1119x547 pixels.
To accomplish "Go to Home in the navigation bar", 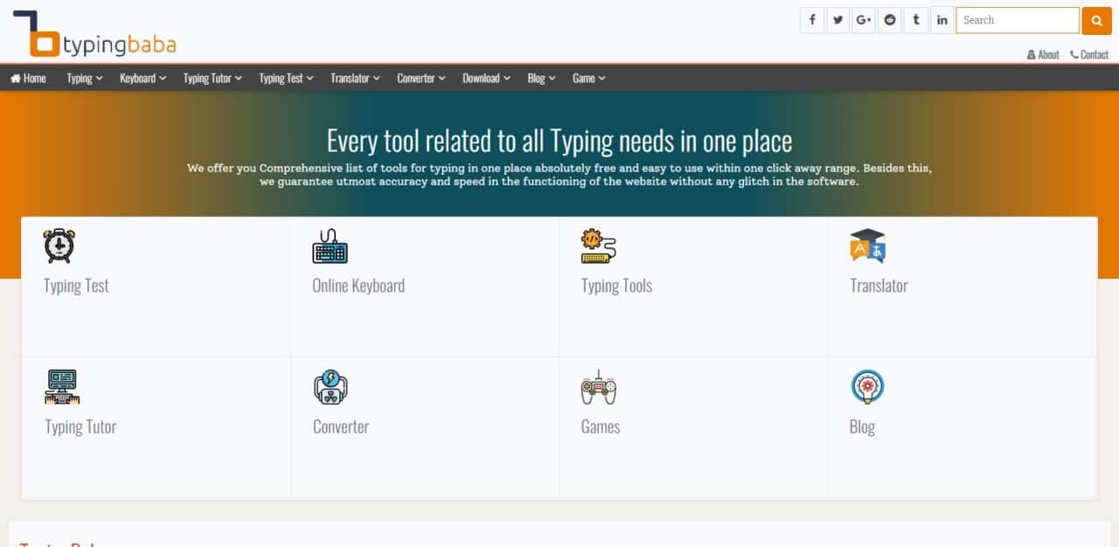I will [28, 78].
